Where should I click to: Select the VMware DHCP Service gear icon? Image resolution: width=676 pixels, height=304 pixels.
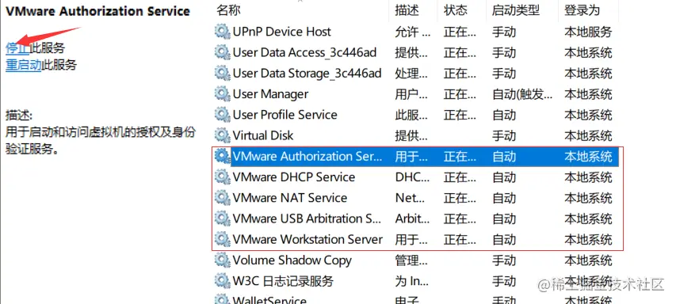point(222,177)
